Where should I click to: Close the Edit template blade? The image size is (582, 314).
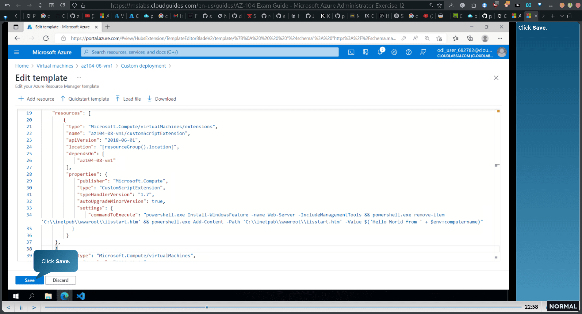(496, 78)
